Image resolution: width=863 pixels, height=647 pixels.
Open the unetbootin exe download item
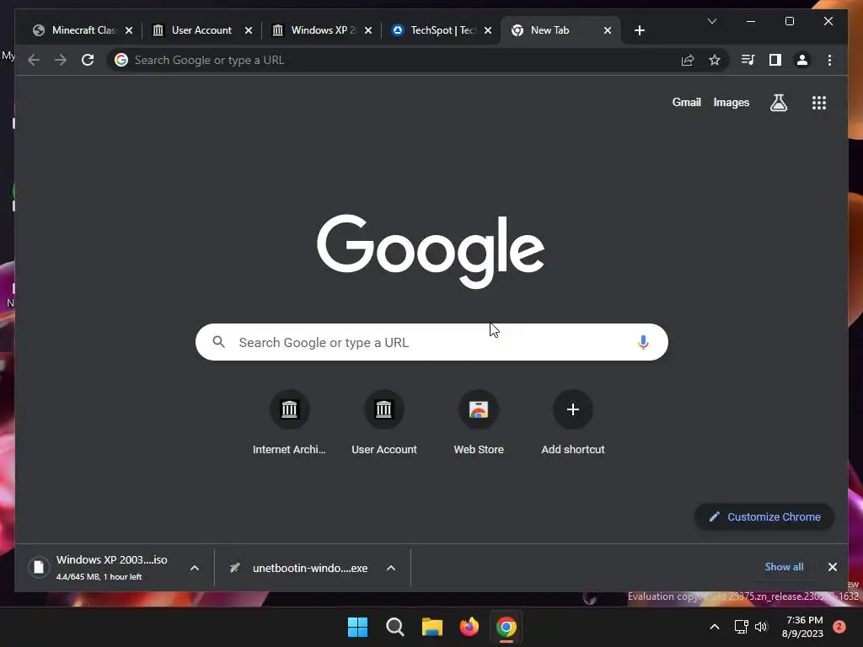coord(300,568)
